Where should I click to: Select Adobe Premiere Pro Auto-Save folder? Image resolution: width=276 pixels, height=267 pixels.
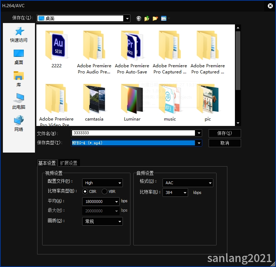click(x=132, y=53)
